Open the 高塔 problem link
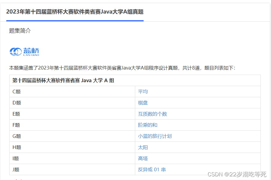This screenshot has width=271, height=180. 143,159
